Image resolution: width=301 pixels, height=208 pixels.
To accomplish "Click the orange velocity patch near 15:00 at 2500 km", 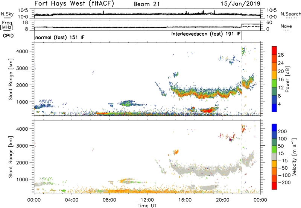I will (x=176, y=152).
